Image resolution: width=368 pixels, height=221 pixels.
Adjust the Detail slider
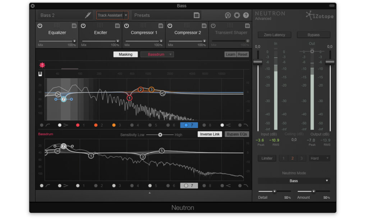[274, 191]
